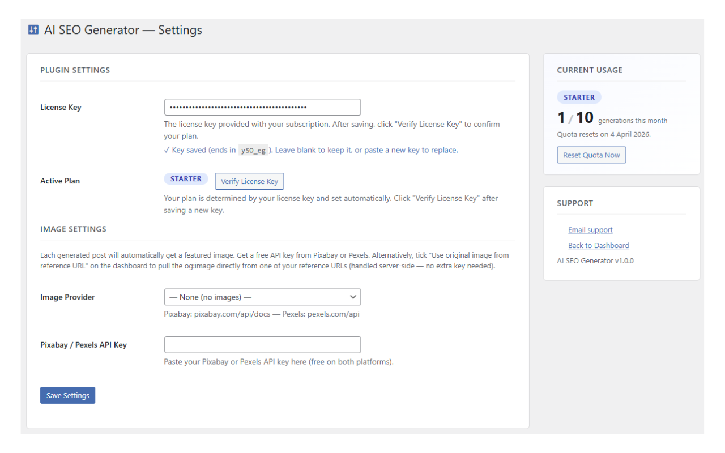Click the IMAGE SETTINGS section heading
Image resolution: width=725 pixels, height=453 pixels.
click(x=72, y=229)
